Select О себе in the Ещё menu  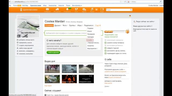coord(90,40)
